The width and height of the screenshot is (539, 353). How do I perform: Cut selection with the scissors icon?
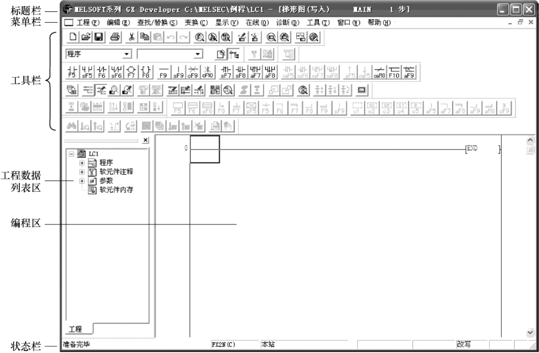click(x=131, y=37)
